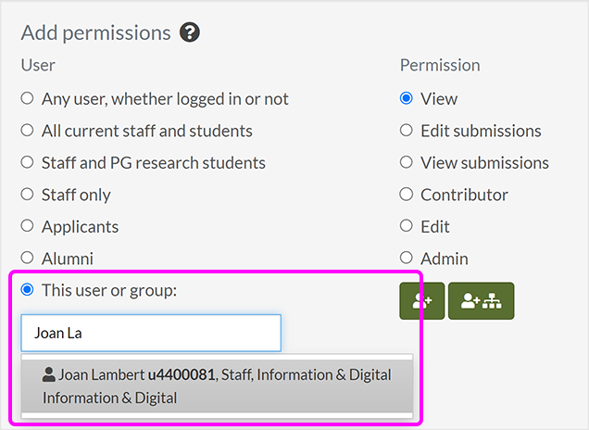589x430 pixels.
Task: Click the green add single user button
Action: coord(421,301)
